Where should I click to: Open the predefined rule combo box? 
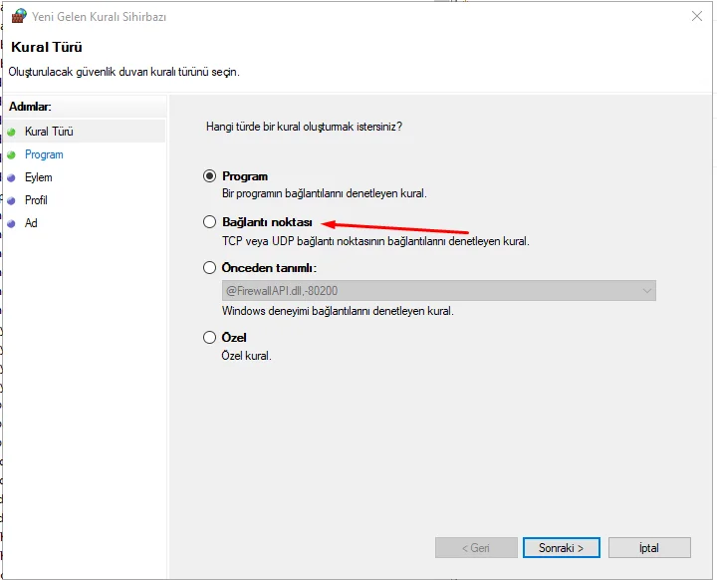click(x=439, y=291)
